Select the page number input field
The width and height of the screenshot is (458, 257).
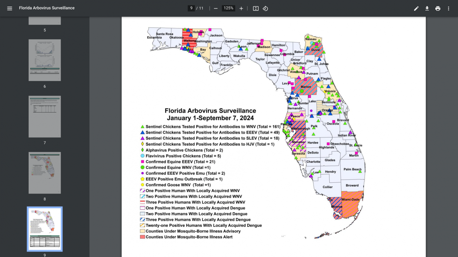[x=191, y=8]
